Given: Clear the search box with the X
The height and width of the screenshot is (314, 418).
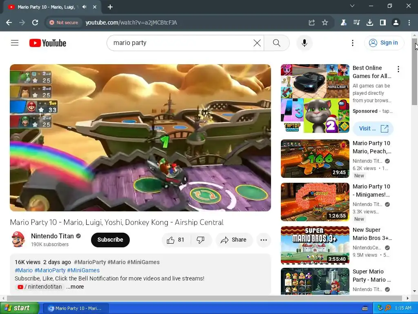Looking at the screenshot, I should (257, 43).
